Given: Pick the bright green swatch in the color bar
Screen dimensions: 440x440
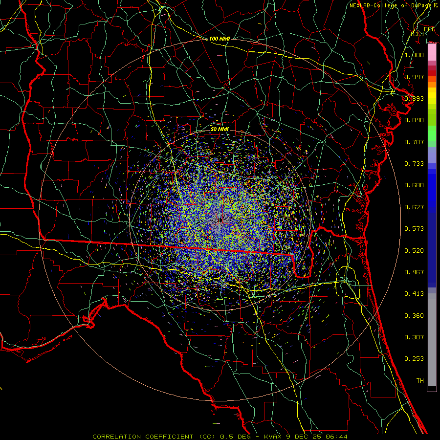Looking at the screenshot, I should click(432, 133).
